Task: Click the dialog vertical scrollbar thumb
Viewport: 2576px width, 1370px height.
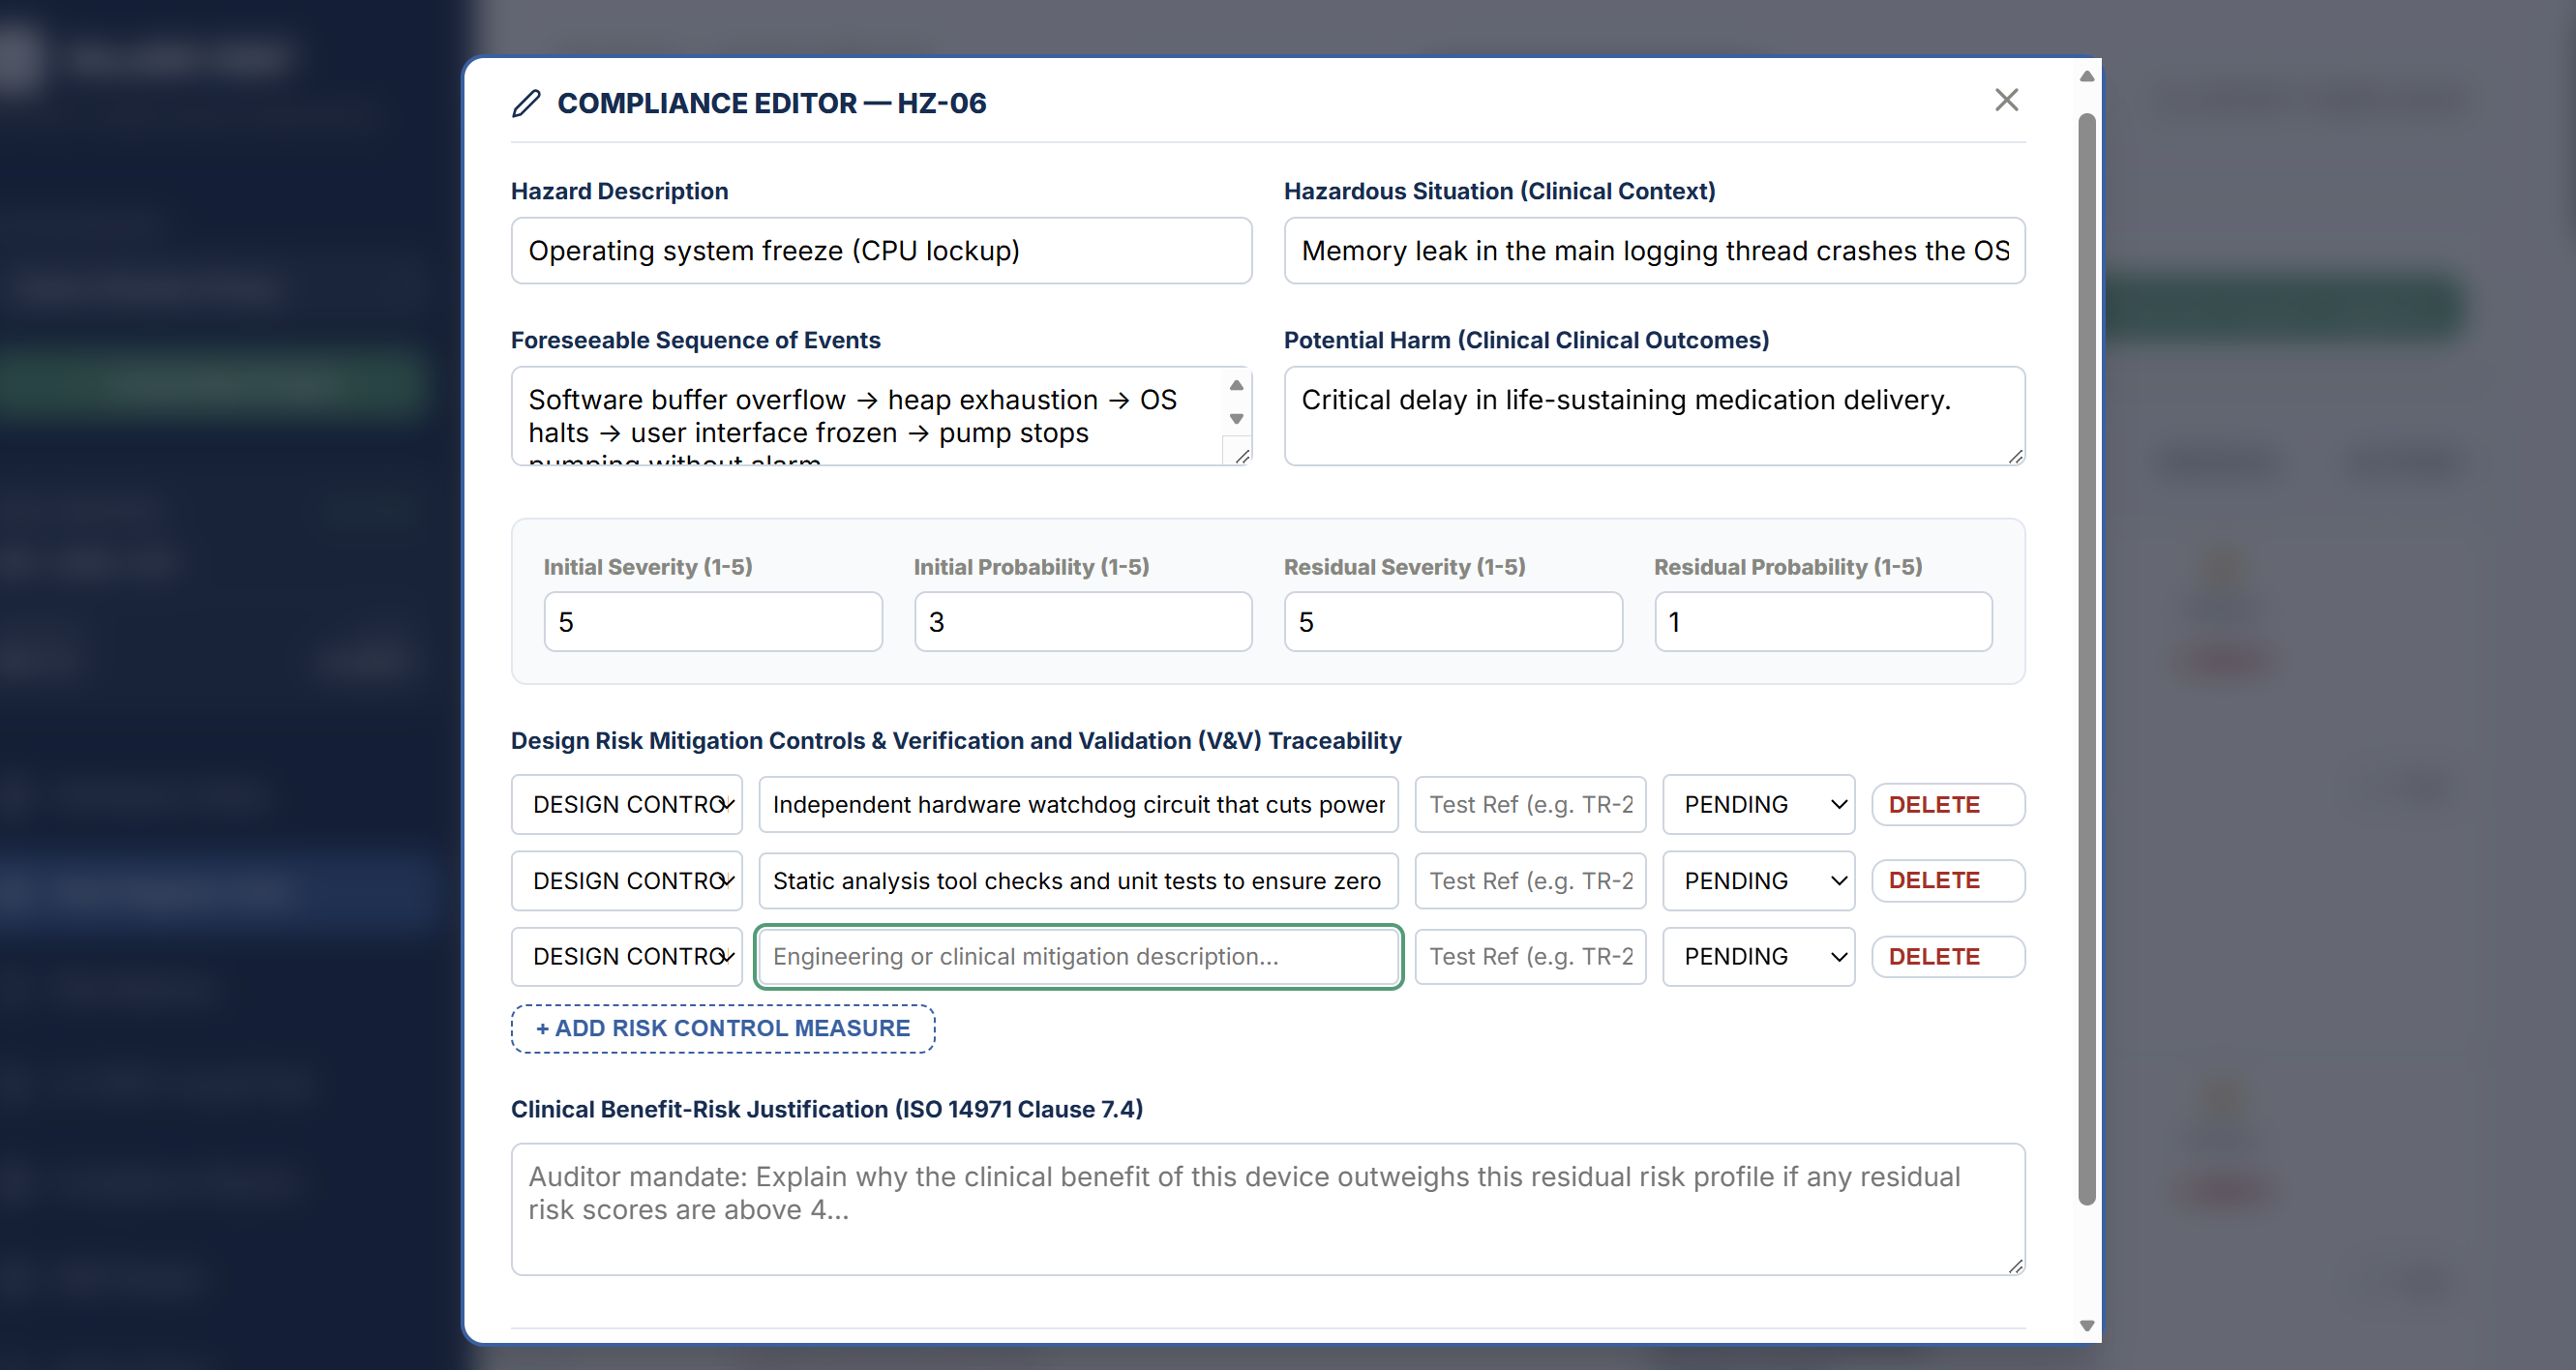Action: coord(2087,660)
